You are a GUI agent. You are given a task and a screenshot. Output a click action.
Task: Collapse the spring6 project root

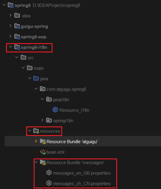[4, 5]
